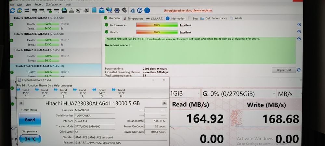The image size is (325, 146).
Task: Switch to the S.M.A.R.T. tab
Action: [x=154, y=18]
